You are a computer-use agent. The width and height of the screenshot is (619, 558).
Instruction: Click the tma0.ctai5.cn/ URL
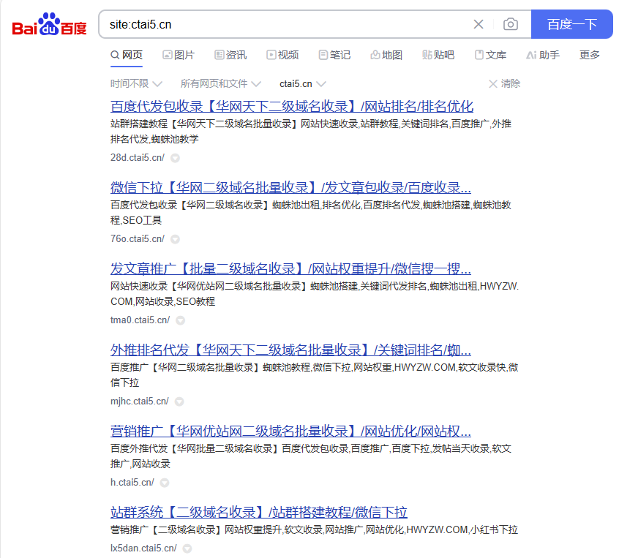click(x=140, y=320)
